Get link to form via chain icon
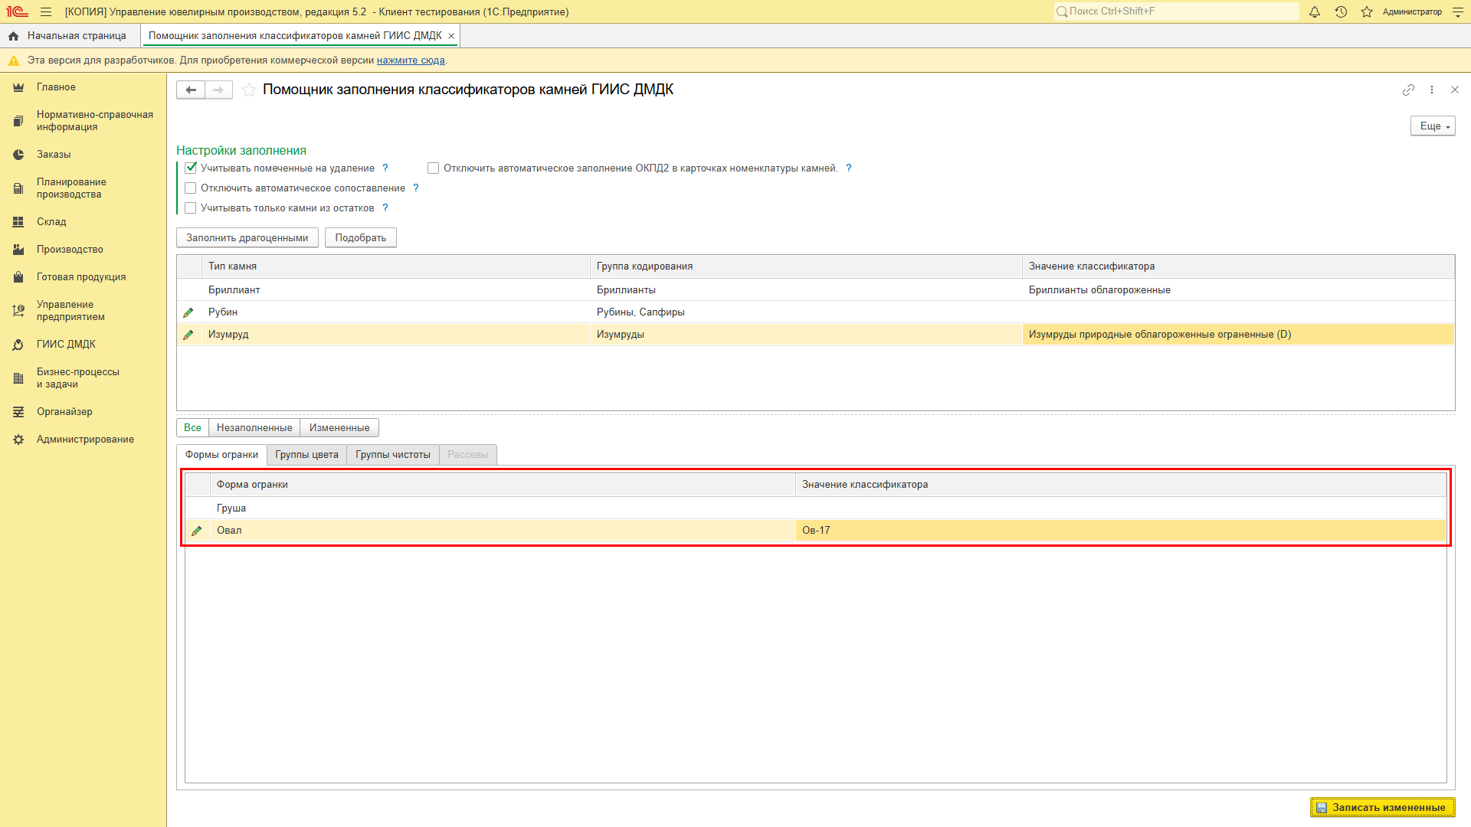 (1408, 90)
